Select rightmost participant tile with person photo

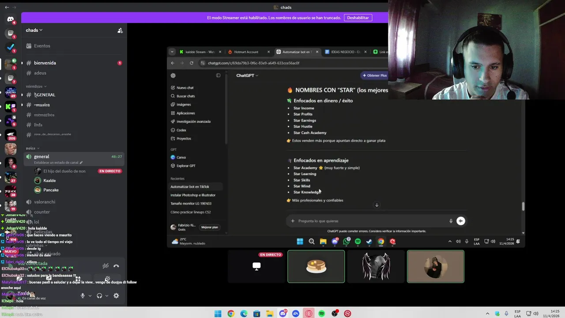[x=436, y=266]
